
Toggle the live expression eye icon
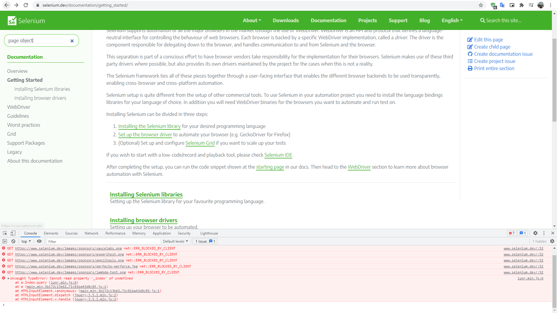coord(39,241)
